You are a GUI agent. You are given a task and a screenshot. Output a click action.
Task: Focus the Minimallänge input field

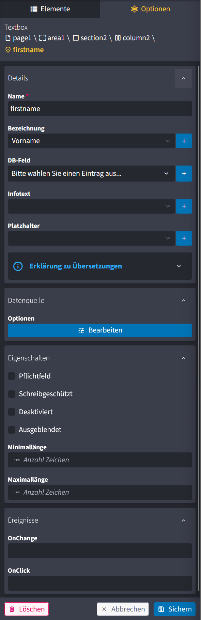coord(100,460)
